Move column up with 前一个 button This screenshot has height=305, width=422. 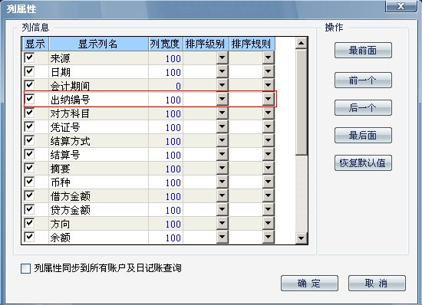pos(363,80)
